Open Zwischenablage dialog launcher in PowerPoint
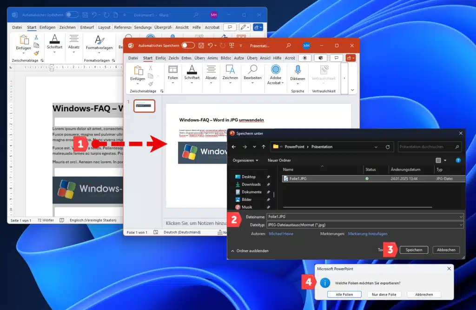Screen dimensions: 476x310 pyautogui.click(x=162, y=91)
